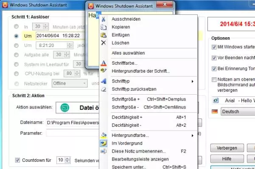Select the 'Um 2014/06/04' radio button
255x169 pixels.
16,36
